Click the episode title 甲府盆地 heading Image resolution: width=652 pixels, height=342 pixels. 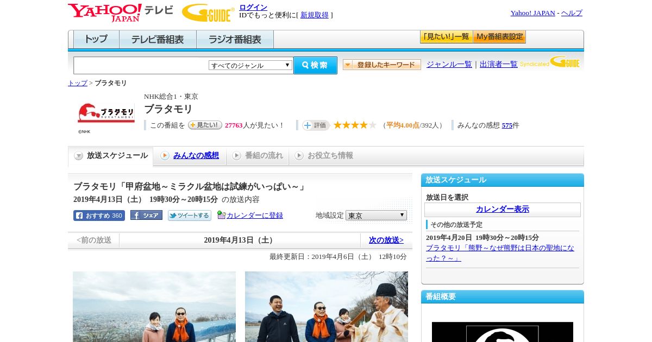tap(190, 187)
